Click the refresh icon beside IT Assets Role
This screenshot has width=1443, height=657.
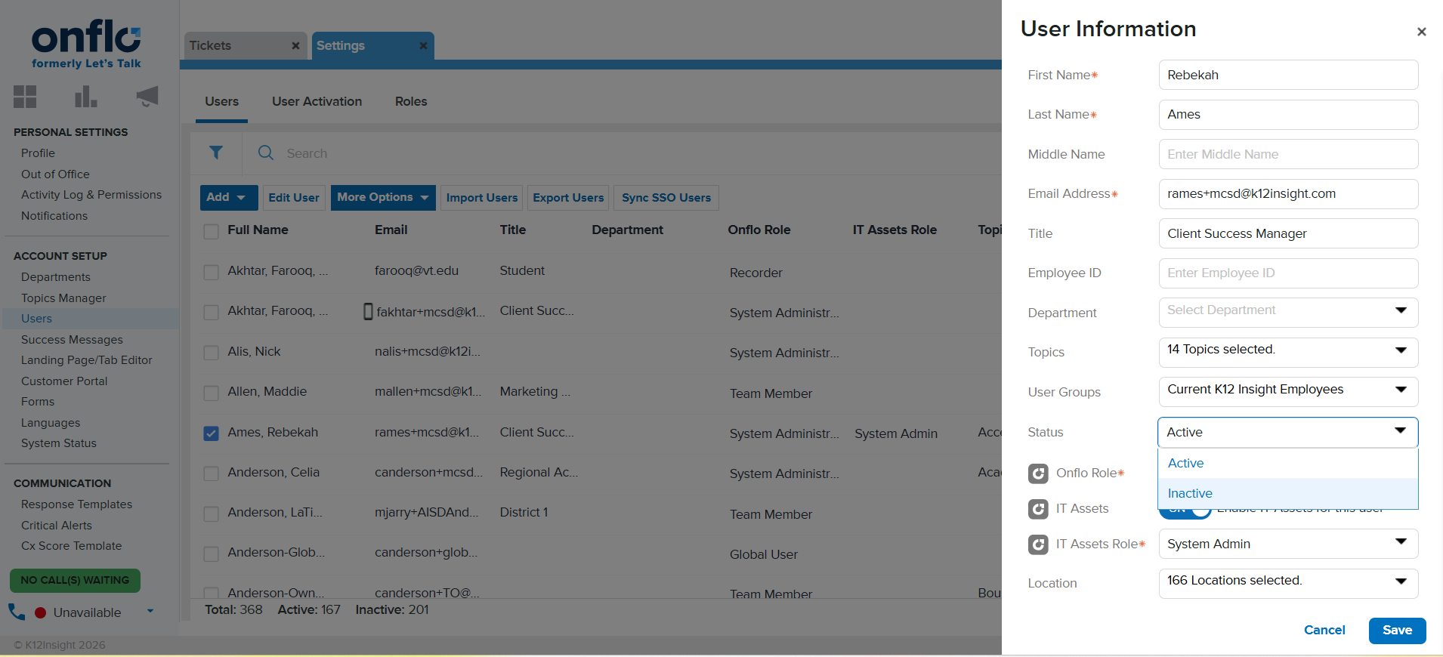click(x=1038, y=544)
